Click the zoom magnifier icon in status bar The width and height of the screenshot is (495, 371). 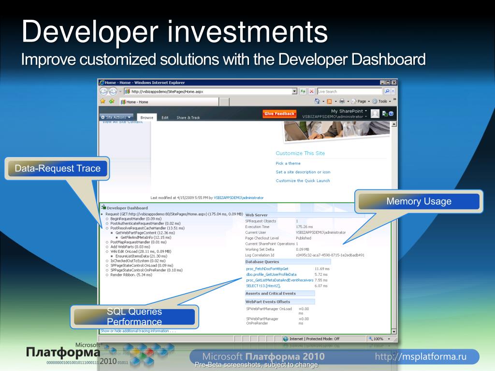[x=371, y=339]
